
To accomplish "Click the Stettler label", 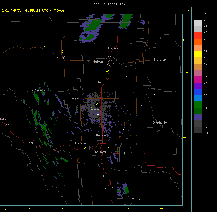I will (160, 60).
